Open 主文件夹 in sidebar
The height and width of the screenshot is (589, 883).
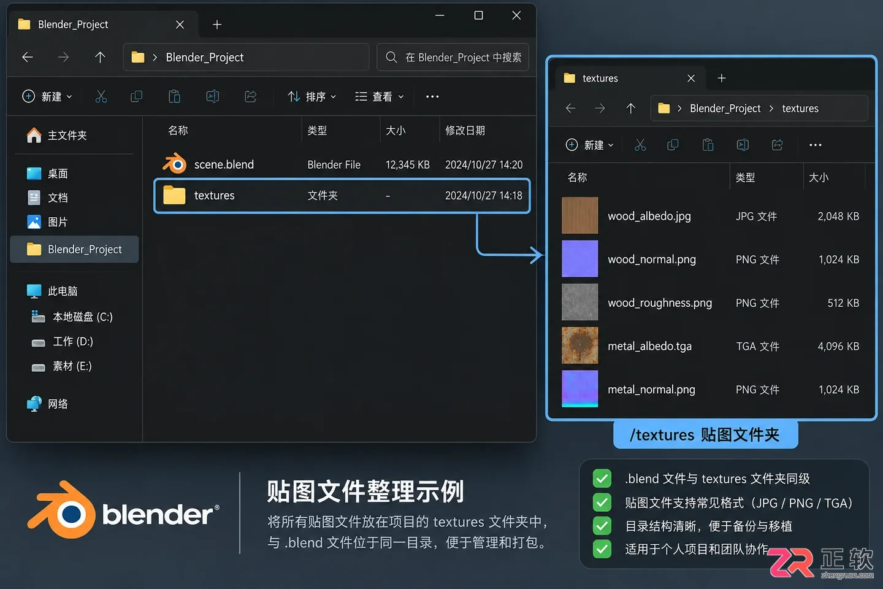(57, 135)
